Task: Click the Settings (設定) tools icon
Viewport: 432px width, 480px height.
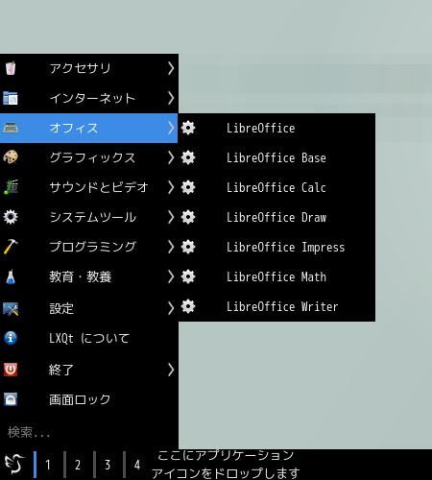Action: coord(11,308)
